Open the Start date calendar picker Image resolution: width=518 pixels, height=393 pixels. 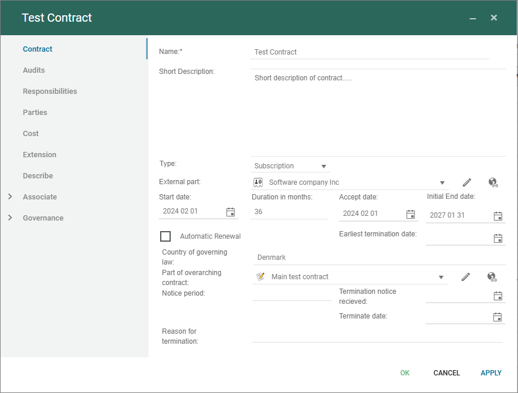pyautogui.click(x=231, y=212)
